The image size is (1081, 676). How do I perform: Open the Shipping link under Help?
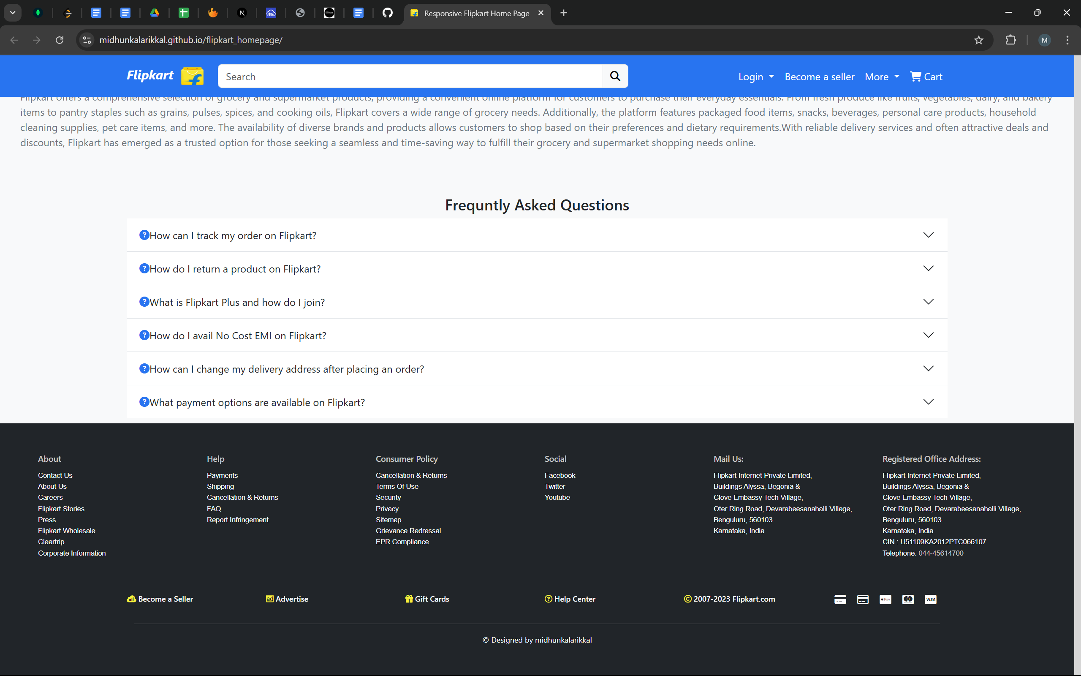point(220,486)
